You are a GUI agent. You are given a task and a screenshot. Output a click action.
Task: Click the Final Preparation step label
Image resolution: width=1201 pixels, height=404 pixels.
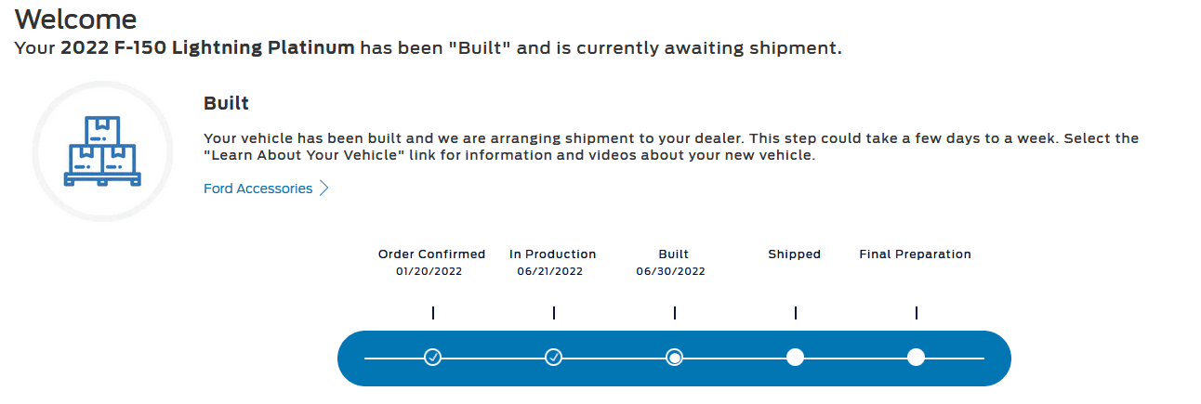pos(915,254)
